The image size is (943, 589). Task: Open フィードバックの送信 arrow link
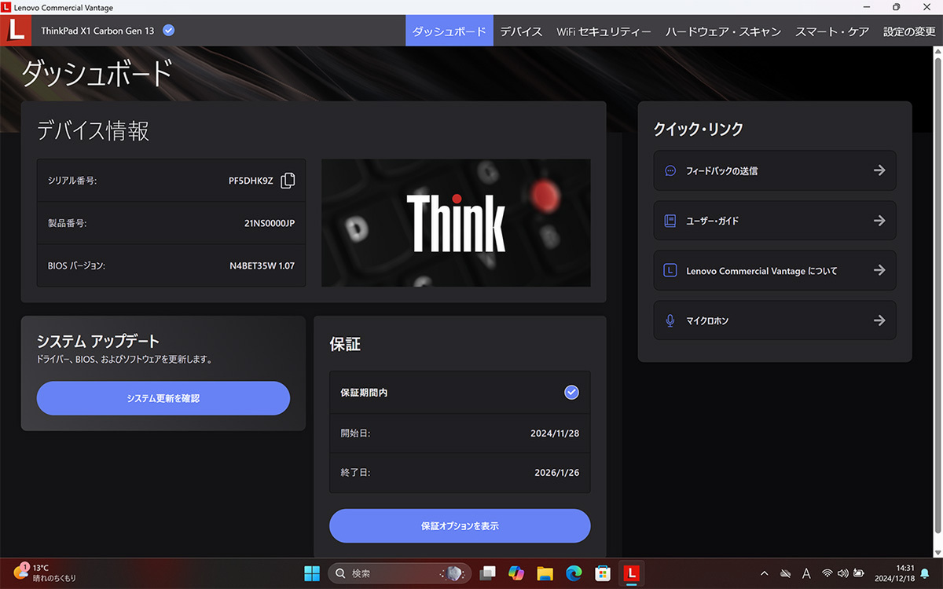coord(879,170)
